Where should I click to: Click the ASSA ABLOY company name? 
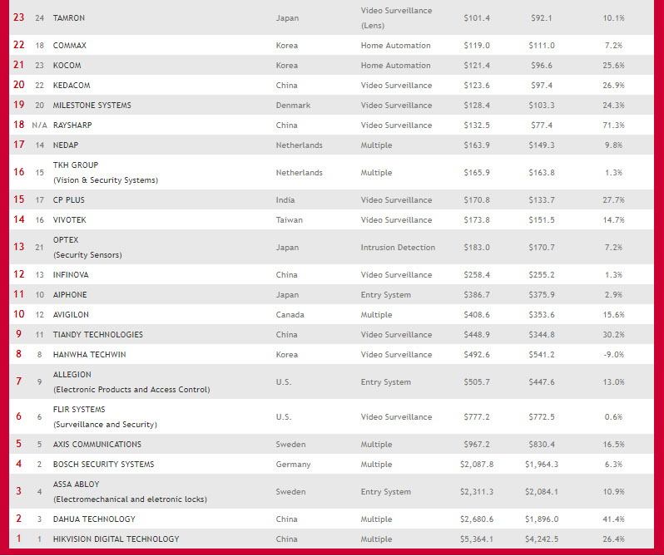[75, 484]
